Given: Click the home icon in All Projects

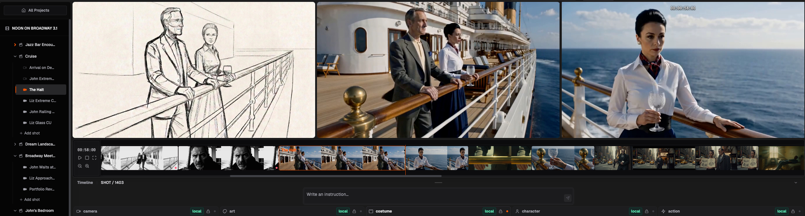Looking at the screenshot, I should (24, 10).
